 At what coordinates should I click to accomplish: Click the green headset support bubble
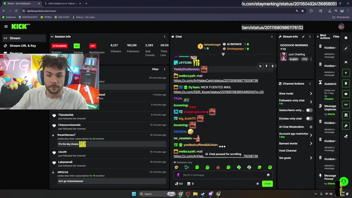coord(344,182)
